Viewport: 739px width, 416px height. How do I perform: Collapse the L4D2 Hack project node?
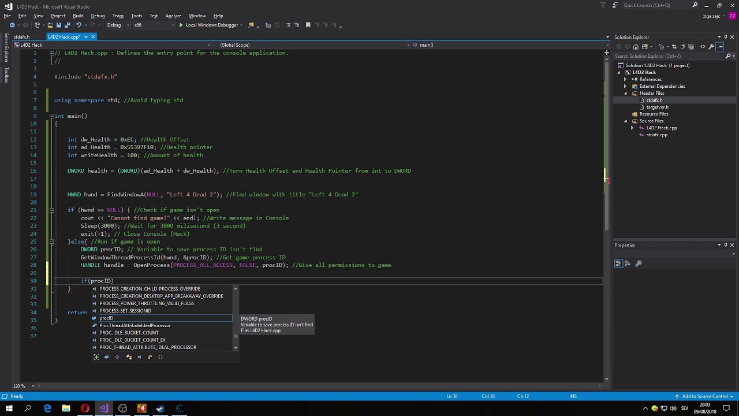[619, 72]
